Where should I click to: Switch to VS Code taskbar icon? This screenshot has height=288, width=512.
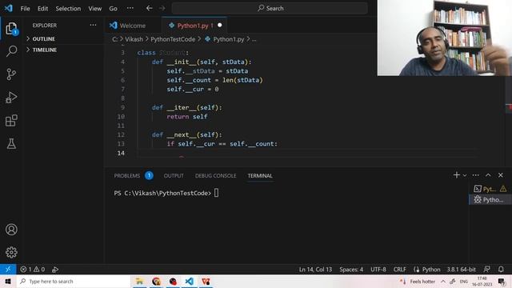coord(190,281)
